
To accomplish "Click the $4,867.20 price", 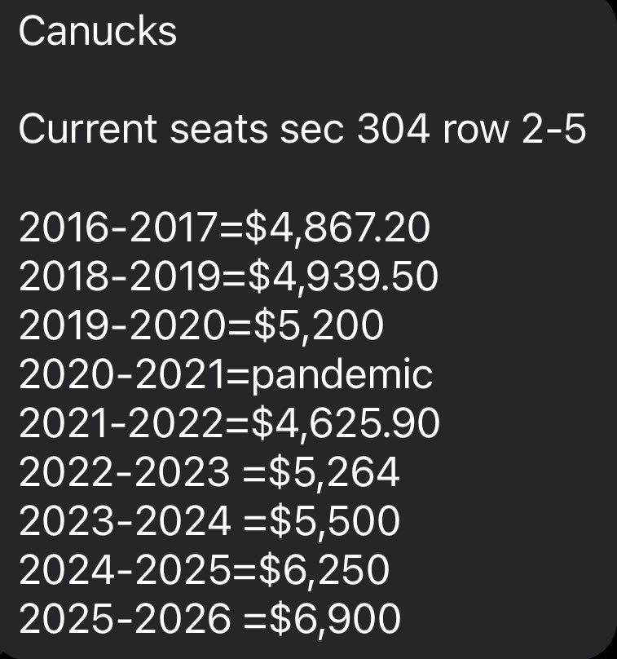I will 337,228.
